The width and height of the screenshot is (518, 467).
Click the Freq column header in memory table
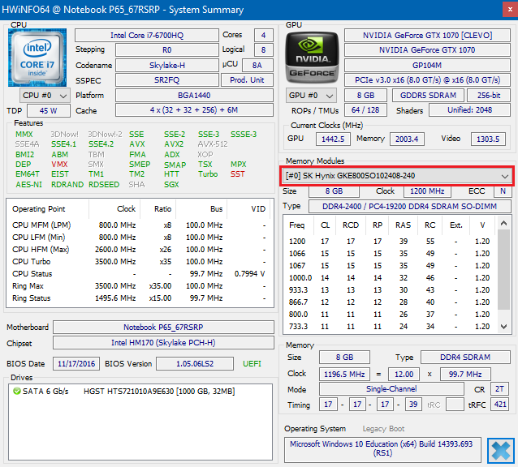[296, 225]
